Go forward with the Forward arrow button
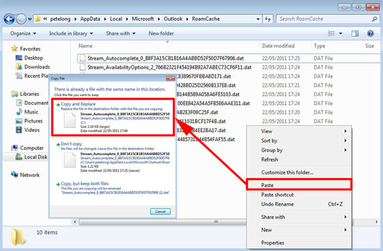The width and height of the screenshot is (383, 251). (x=21, y=19)
